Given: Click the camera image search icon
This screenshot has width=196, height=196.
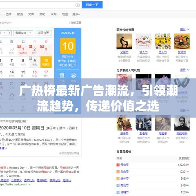Looking at the screenshot, I should pyautogui.click(x=78, y=5).
